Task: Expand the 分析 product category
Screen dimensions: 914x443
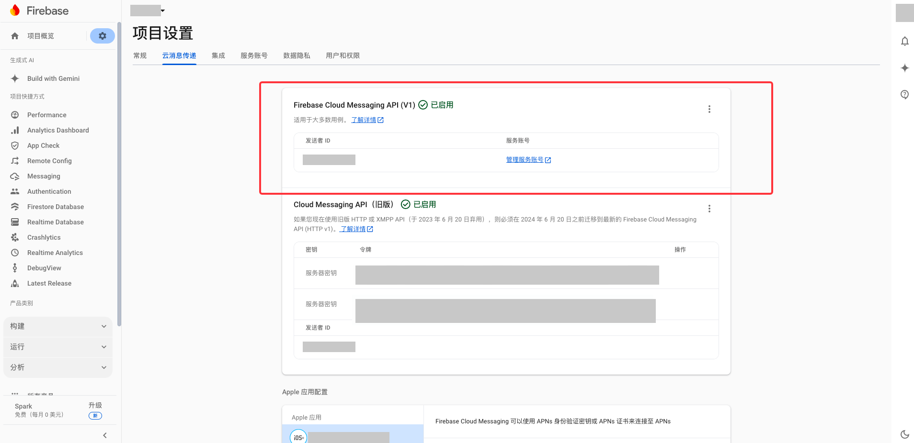Action: point(58,367)
